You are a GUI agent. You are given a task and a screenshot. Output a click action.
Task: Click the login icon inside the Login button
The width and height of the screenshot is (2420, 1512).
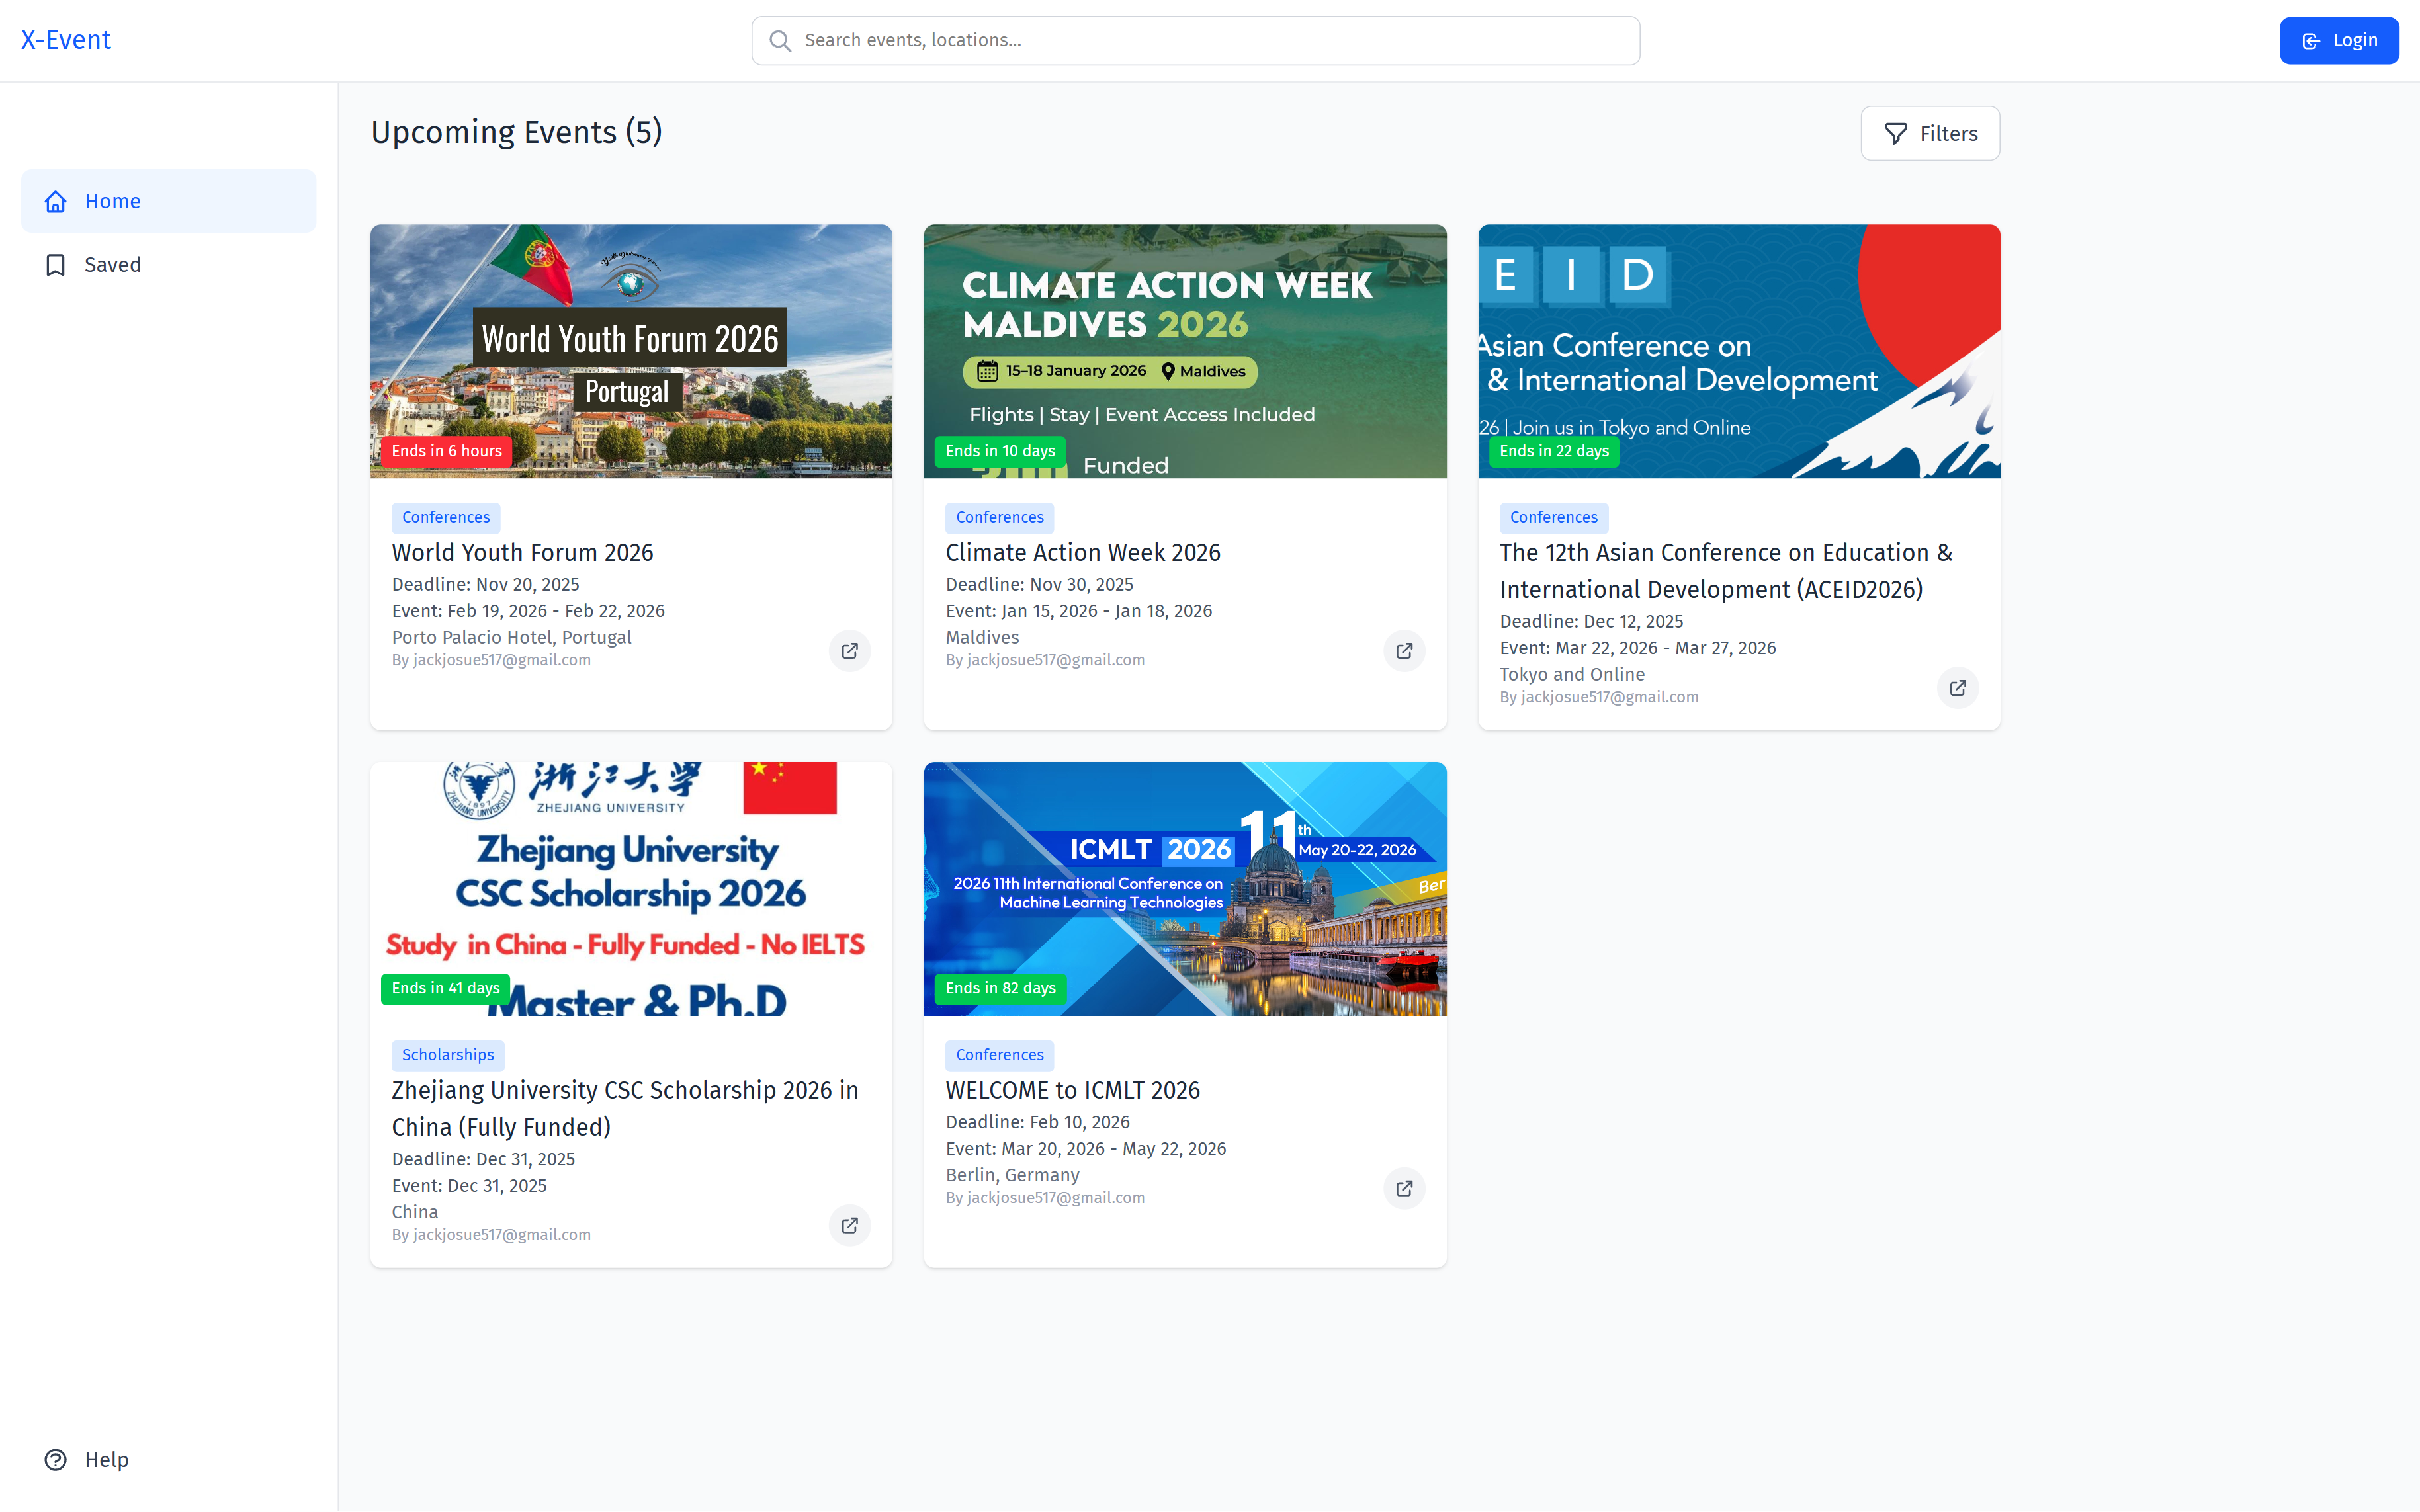[2310, 40]
